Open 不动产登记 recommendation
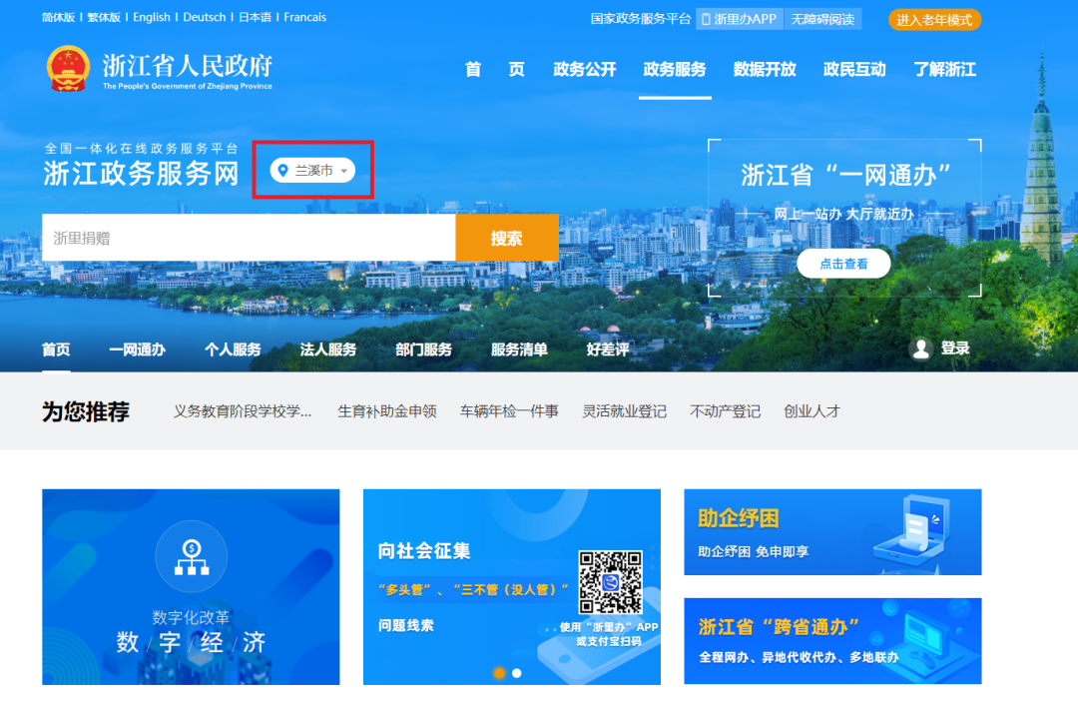 [x=726, y=411]
